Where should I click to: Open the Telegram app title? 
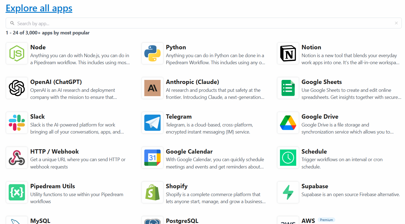coord(179,116)
